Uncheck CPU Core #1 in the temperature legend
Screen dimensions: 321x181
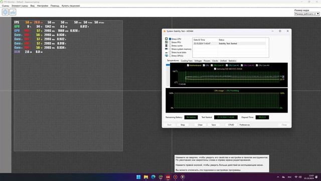pyautogui.click(x=212, y=65)
